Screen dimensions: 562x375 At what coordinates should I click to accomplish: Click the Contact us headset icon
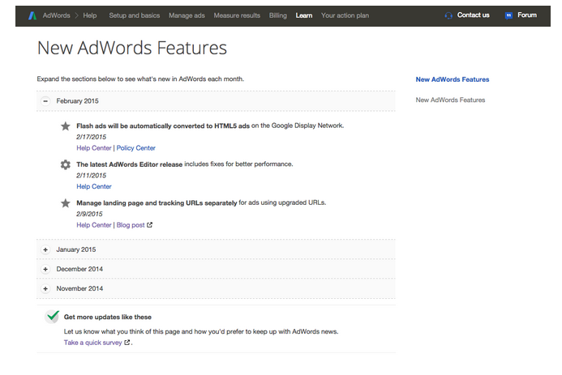tap(448, 15)
